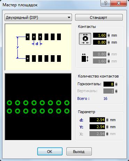Adjust the 1.60 mm outer diameter spinner
129x161 pixels.
pyautogui.click(x=108, y=35)
